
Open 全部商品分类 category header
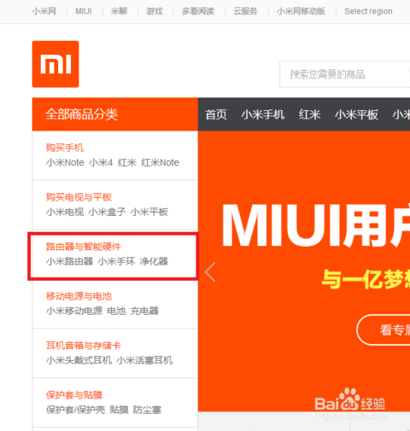point(115,114)
